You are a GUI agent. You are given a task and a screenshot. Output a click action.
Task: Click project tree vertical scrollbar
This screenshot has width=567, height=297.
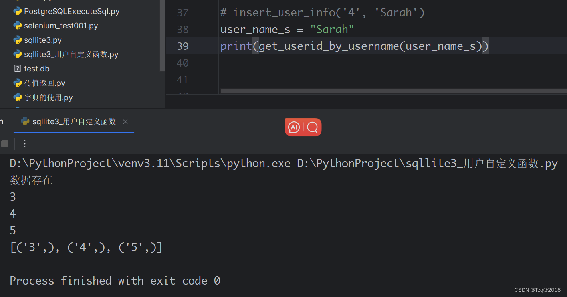(162, 36)
